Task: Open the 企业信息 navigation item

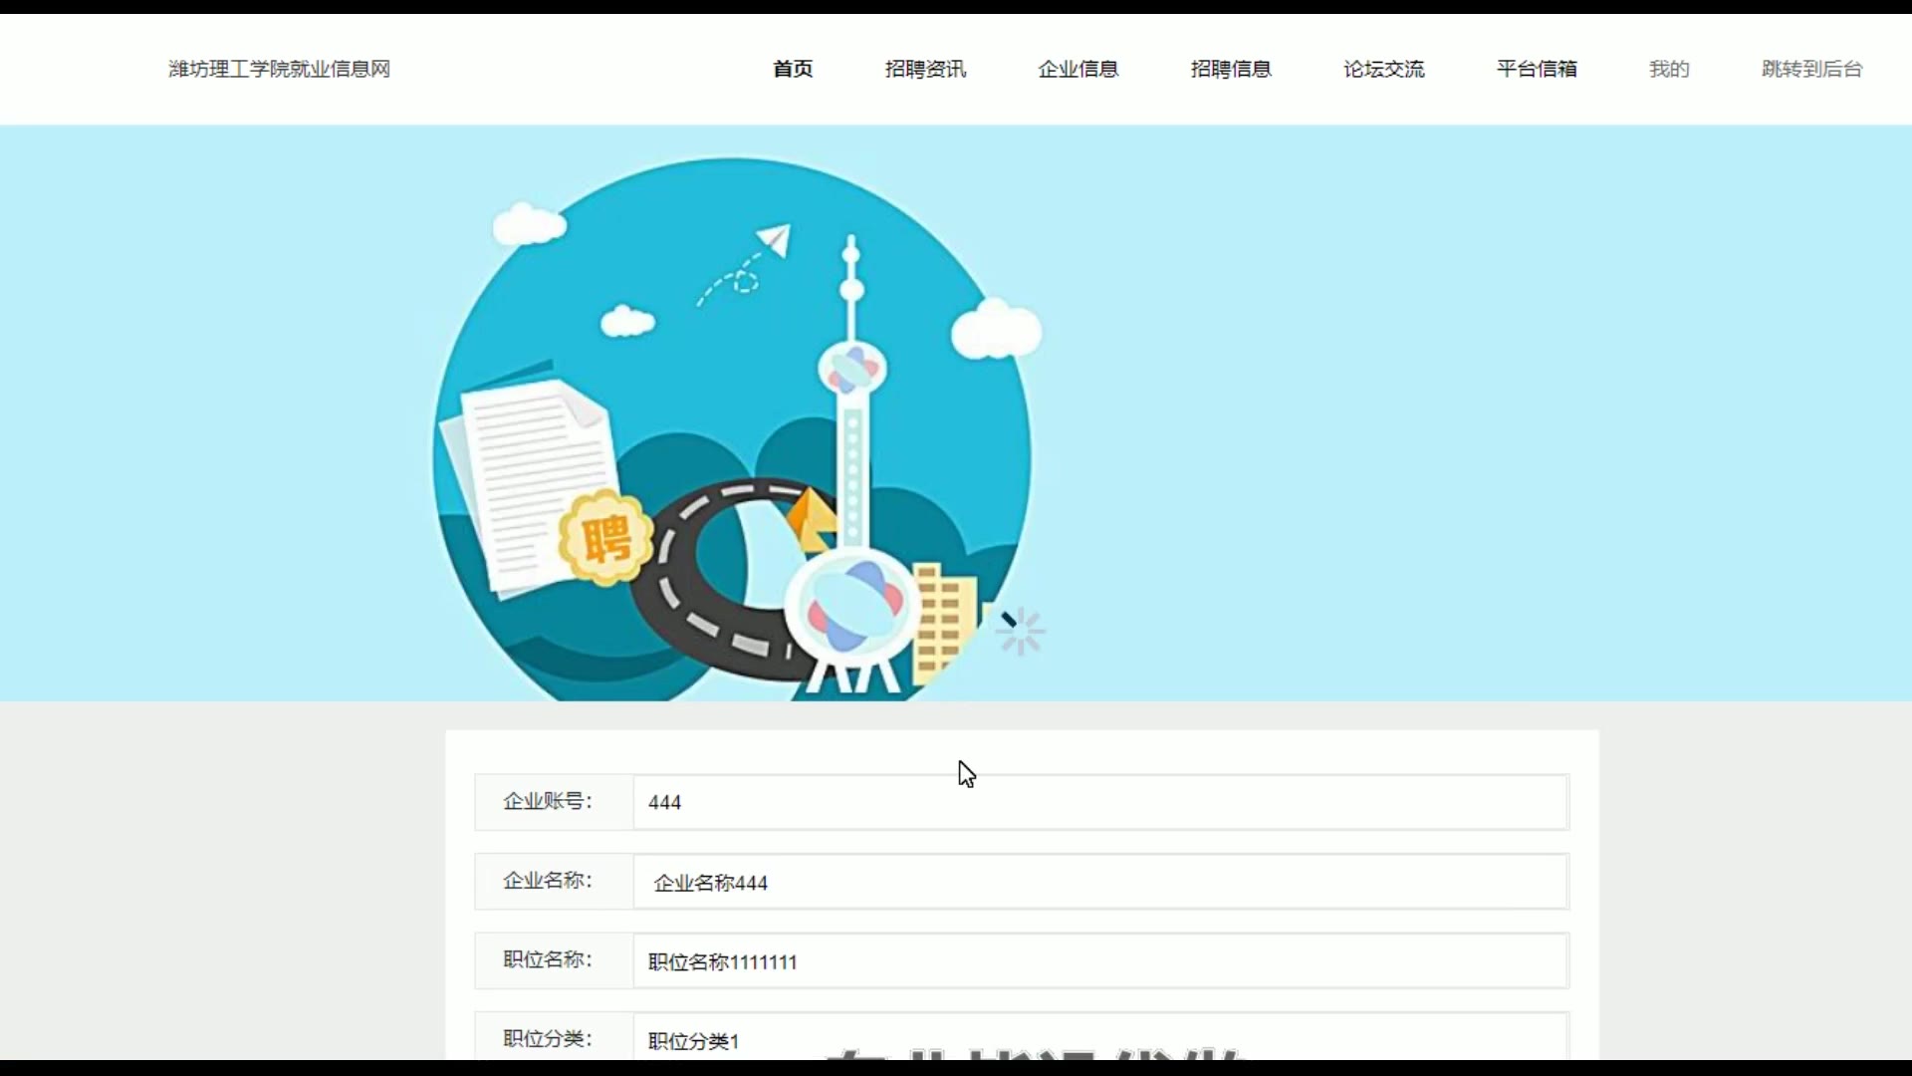Action: pyautogui.click(x=1077, y=69)
